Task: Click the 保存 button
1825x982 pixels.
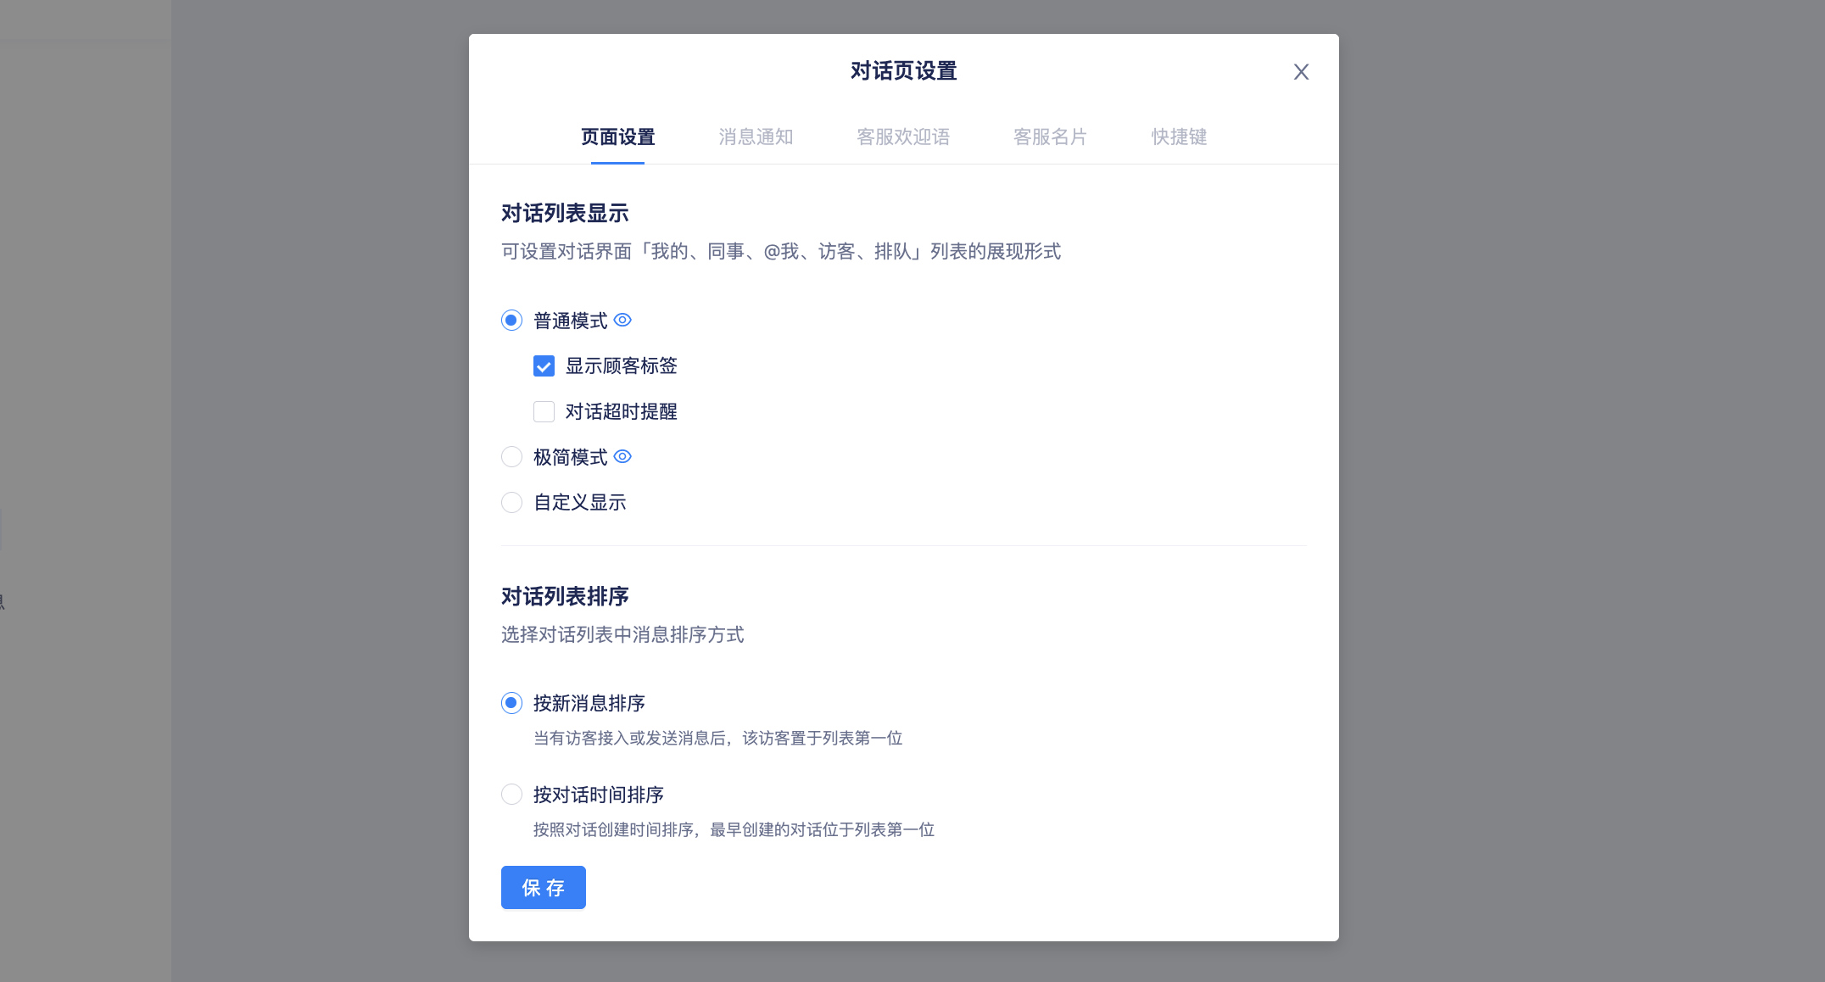Action: pos(544,888)
